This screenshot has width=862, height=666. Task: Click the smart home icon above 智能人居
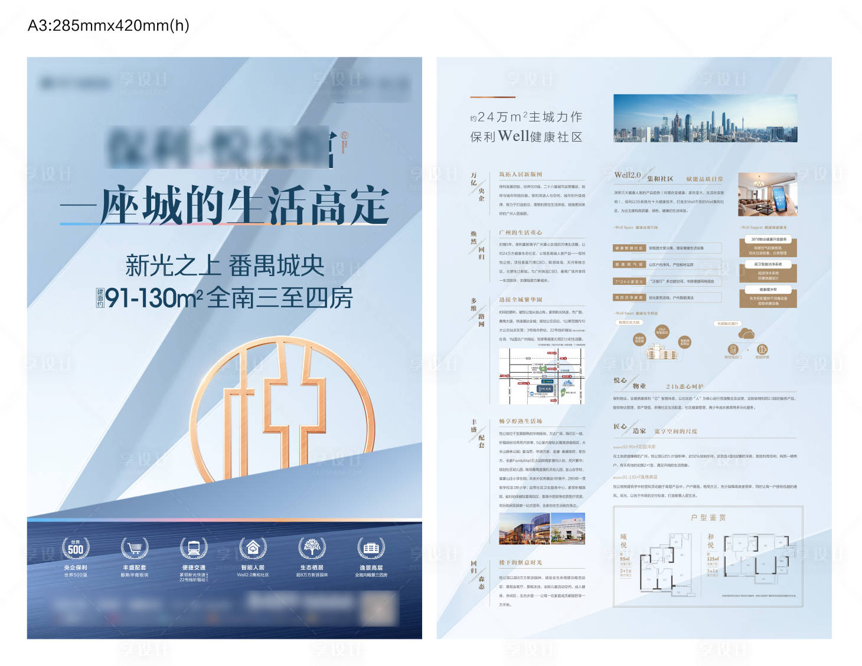[253, 548]
